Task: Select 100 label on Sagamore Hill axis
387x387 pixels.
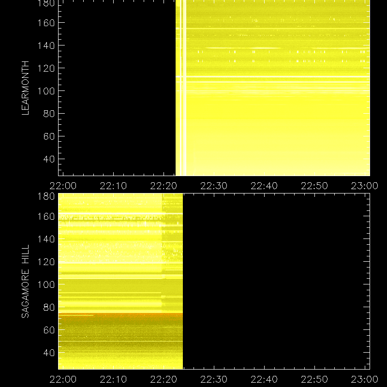Action: click(x=46, y=284)
